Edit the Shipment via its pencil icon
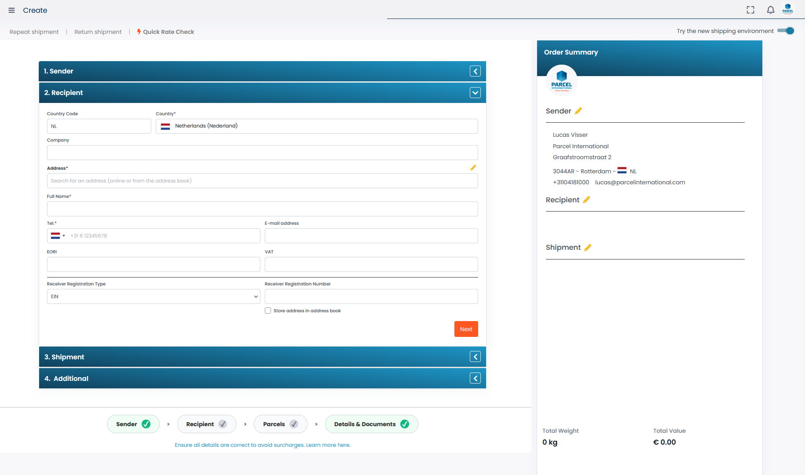805x475 pixels. (x=588, y=248)
